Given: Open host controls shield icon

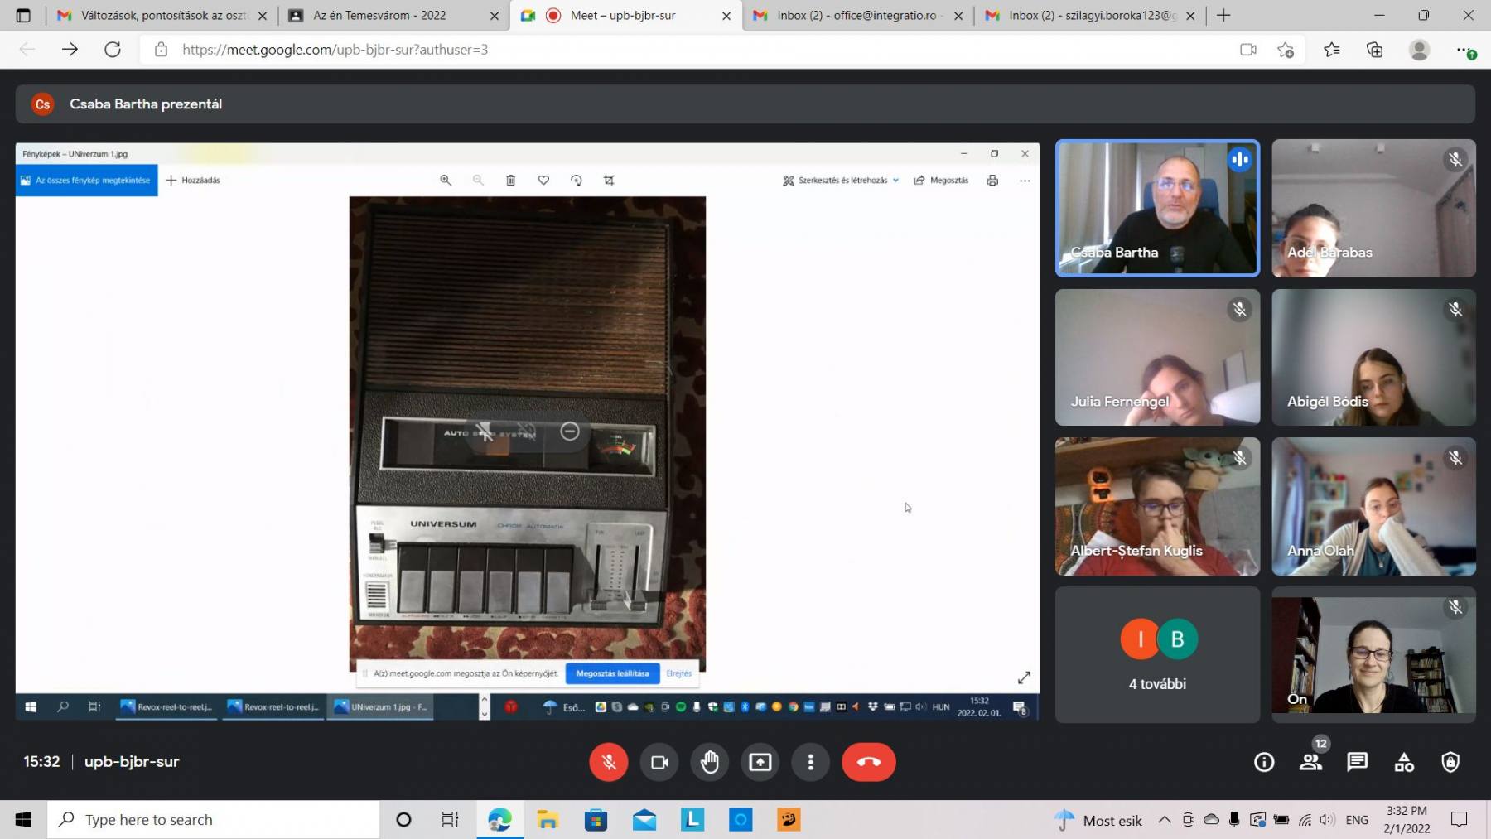Looking at the screenshot, I should coord(1450,762).
